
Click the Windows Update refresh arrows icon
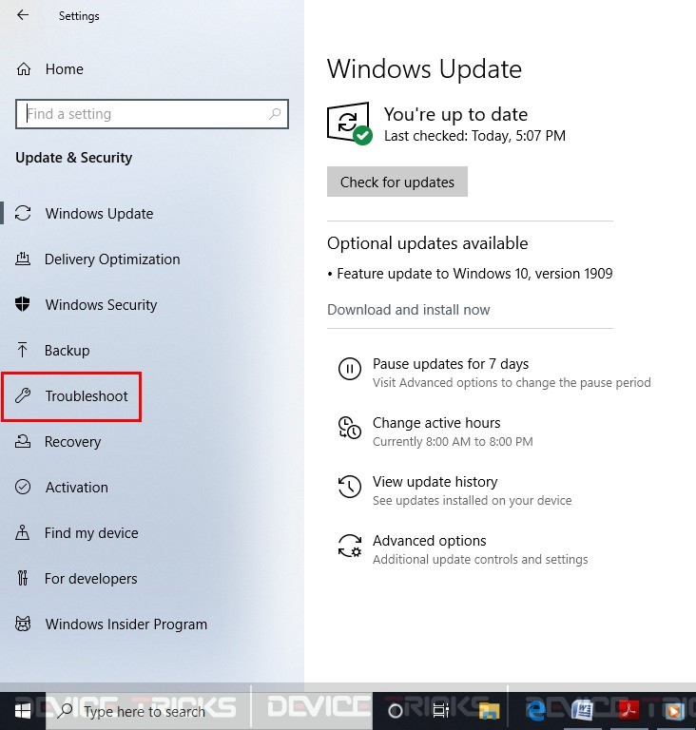pyautogui.click(x=23, y=213)
